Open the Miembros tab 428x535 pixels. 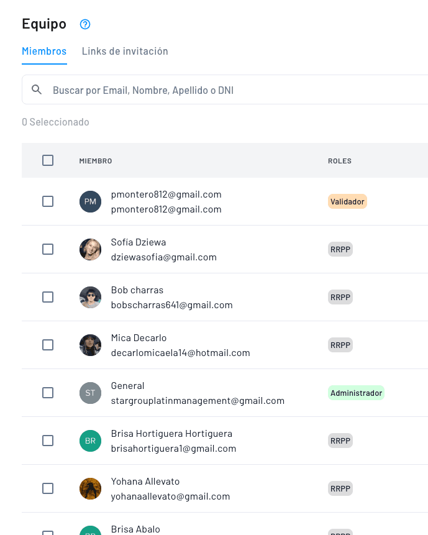(x=44, y=51)
